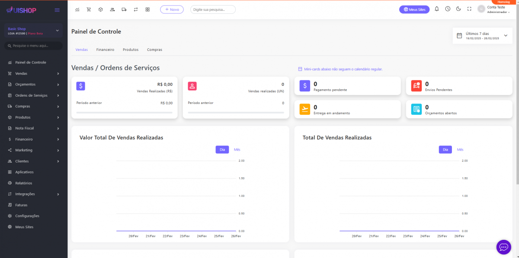Click the shopping cart icon in top toolbar
Image resolution: width=519 pixels, height=258 pixels.
[89, 9]
